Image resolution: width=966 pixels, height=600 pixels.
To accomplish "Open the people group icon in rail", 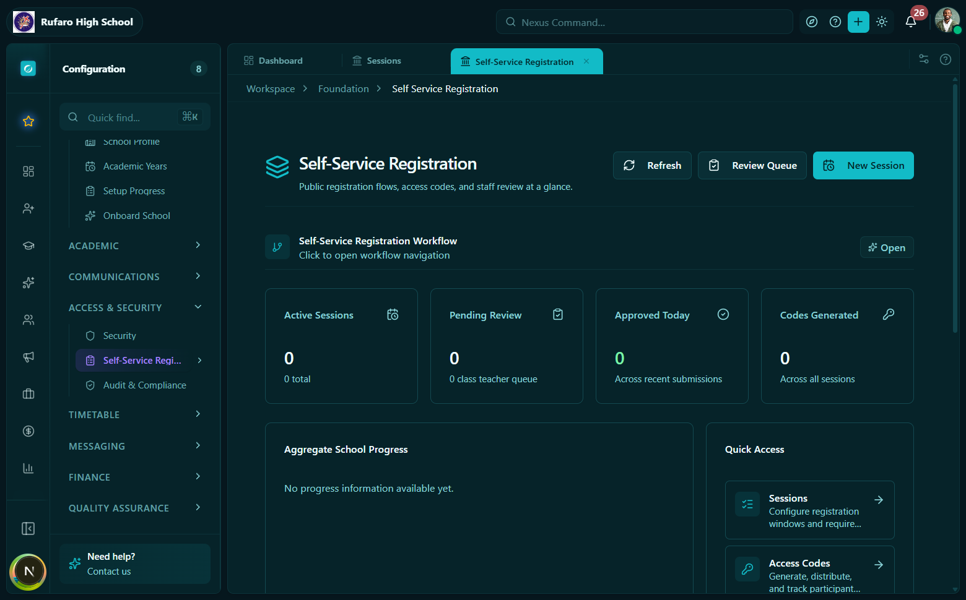I will [x=28, y=320].
